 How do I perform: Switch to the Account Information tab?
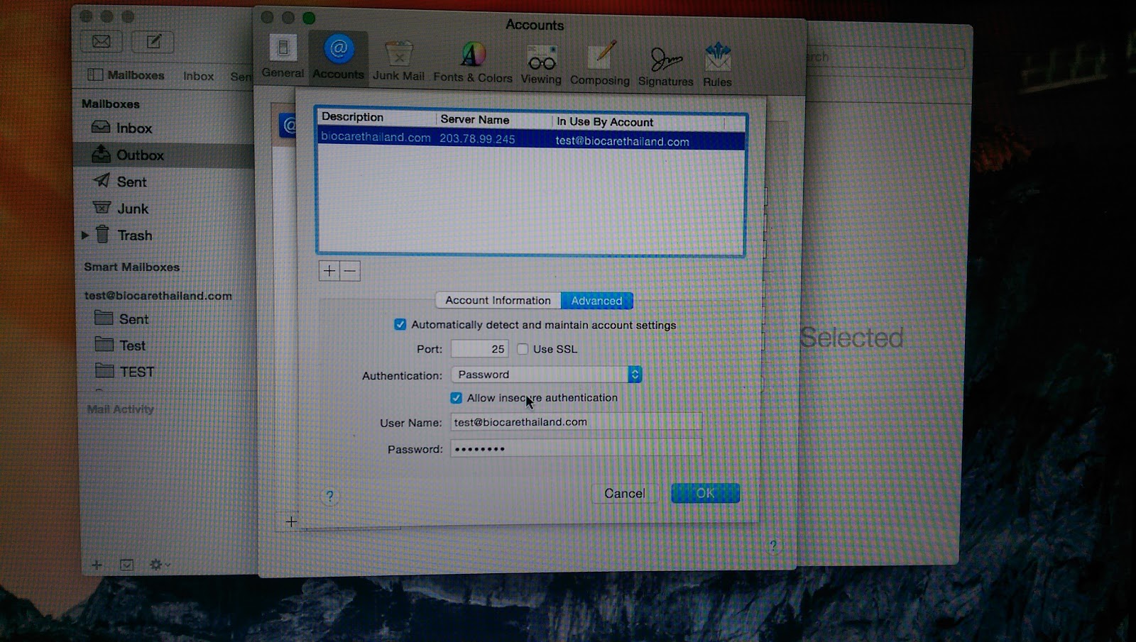click(498, 301)
